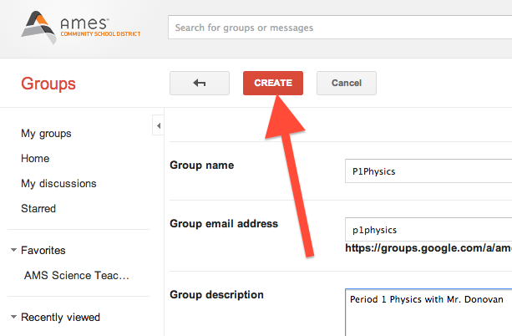Collapse the Recently viewed section
The image size is (512, 336).
13,318
